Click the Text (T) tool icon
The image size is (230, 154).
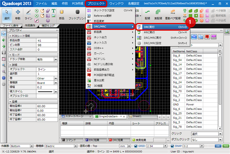[54, 11]
